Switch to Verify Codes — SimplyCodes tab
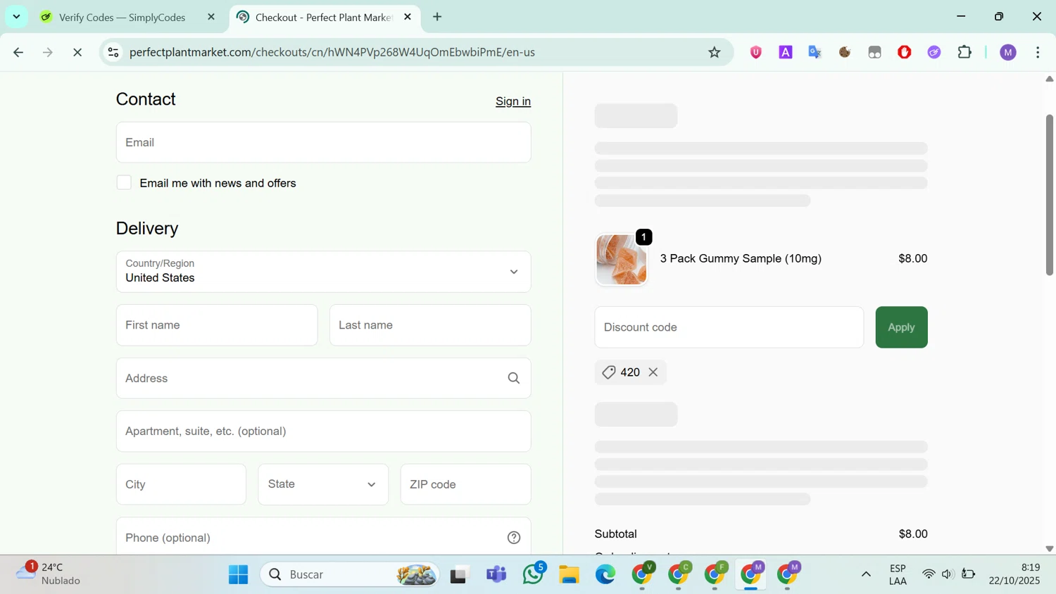The image size is (1056, 594). pyautogui.click(x=122, y=17)
